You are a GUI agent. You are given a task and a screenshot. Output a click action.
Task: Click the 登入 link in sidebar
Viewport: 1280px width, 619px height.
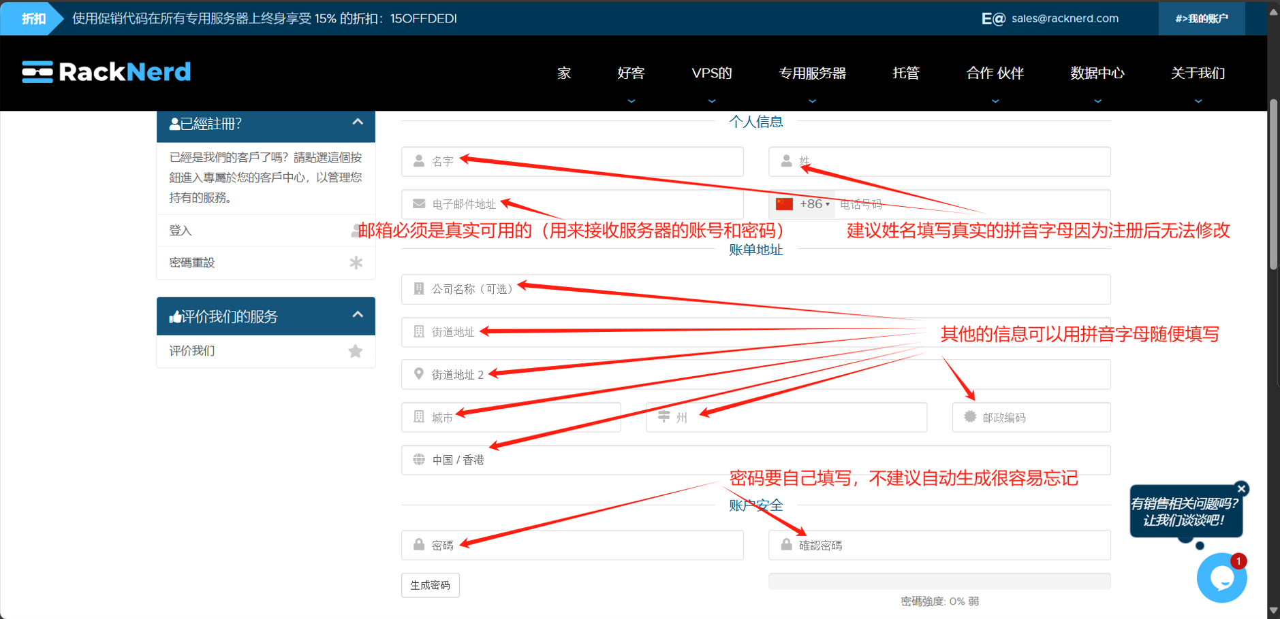point(181,231)
